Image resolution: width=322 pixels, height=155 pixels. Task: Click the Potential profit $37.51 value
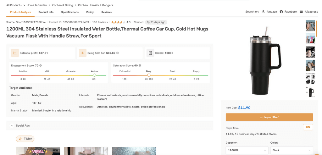tap(43, 53)
